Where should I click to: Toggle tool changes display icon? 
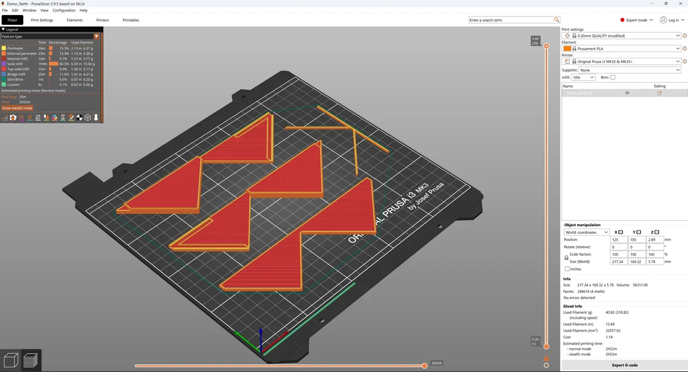click(46, 117)
